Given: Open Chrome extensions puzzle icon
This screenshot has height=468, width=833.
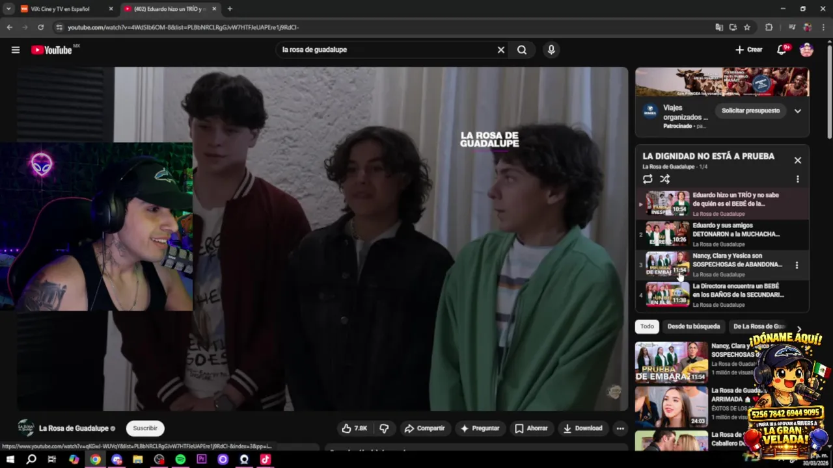Looking at the screenshot, I should click(x=769, y=27).
